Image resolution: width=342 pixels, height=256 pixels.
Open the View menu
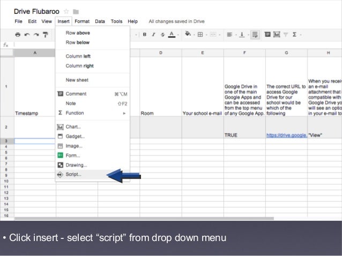(x=47, y=21)
